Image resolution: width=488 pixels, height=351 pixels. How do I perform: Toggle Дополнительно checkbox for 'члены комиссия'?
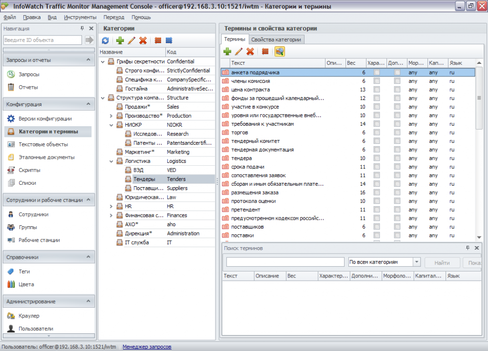(397, 81)
